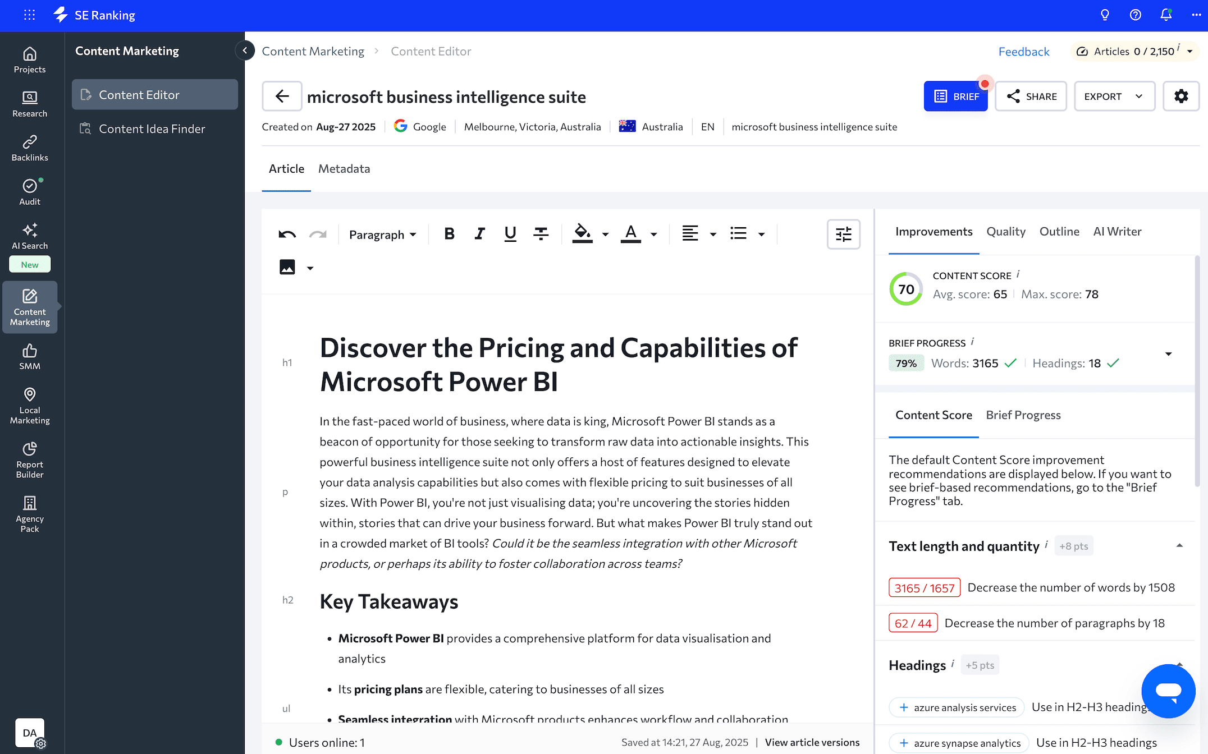Open the Feedback link
The height and width of the screenshot is (754, 1208).
point(1023,52)
